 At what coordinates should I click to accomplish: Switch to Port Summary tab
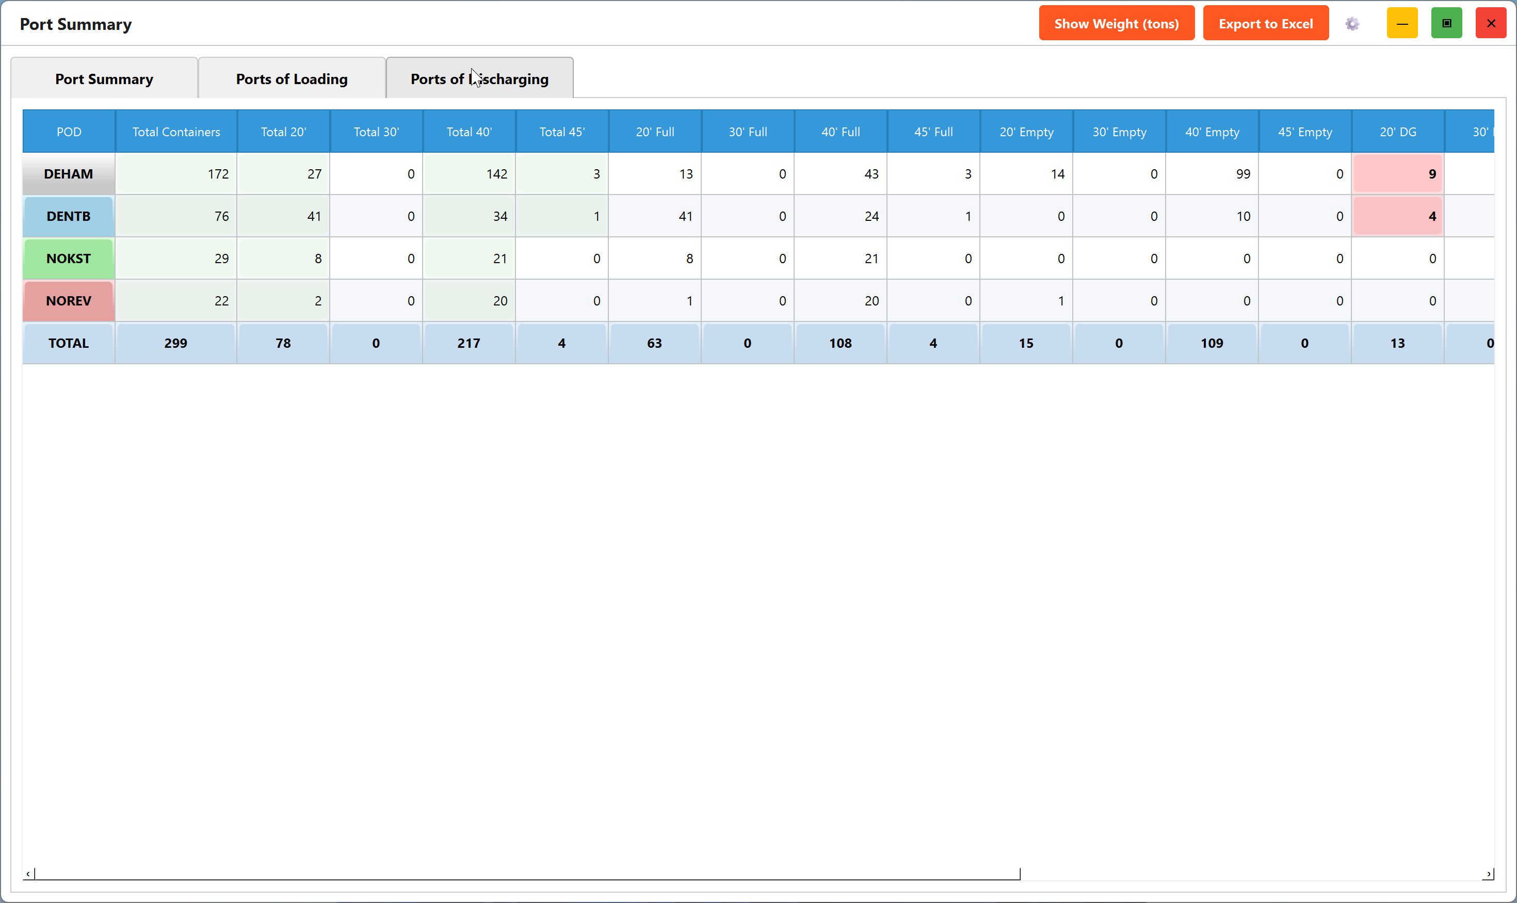[104, 78]
